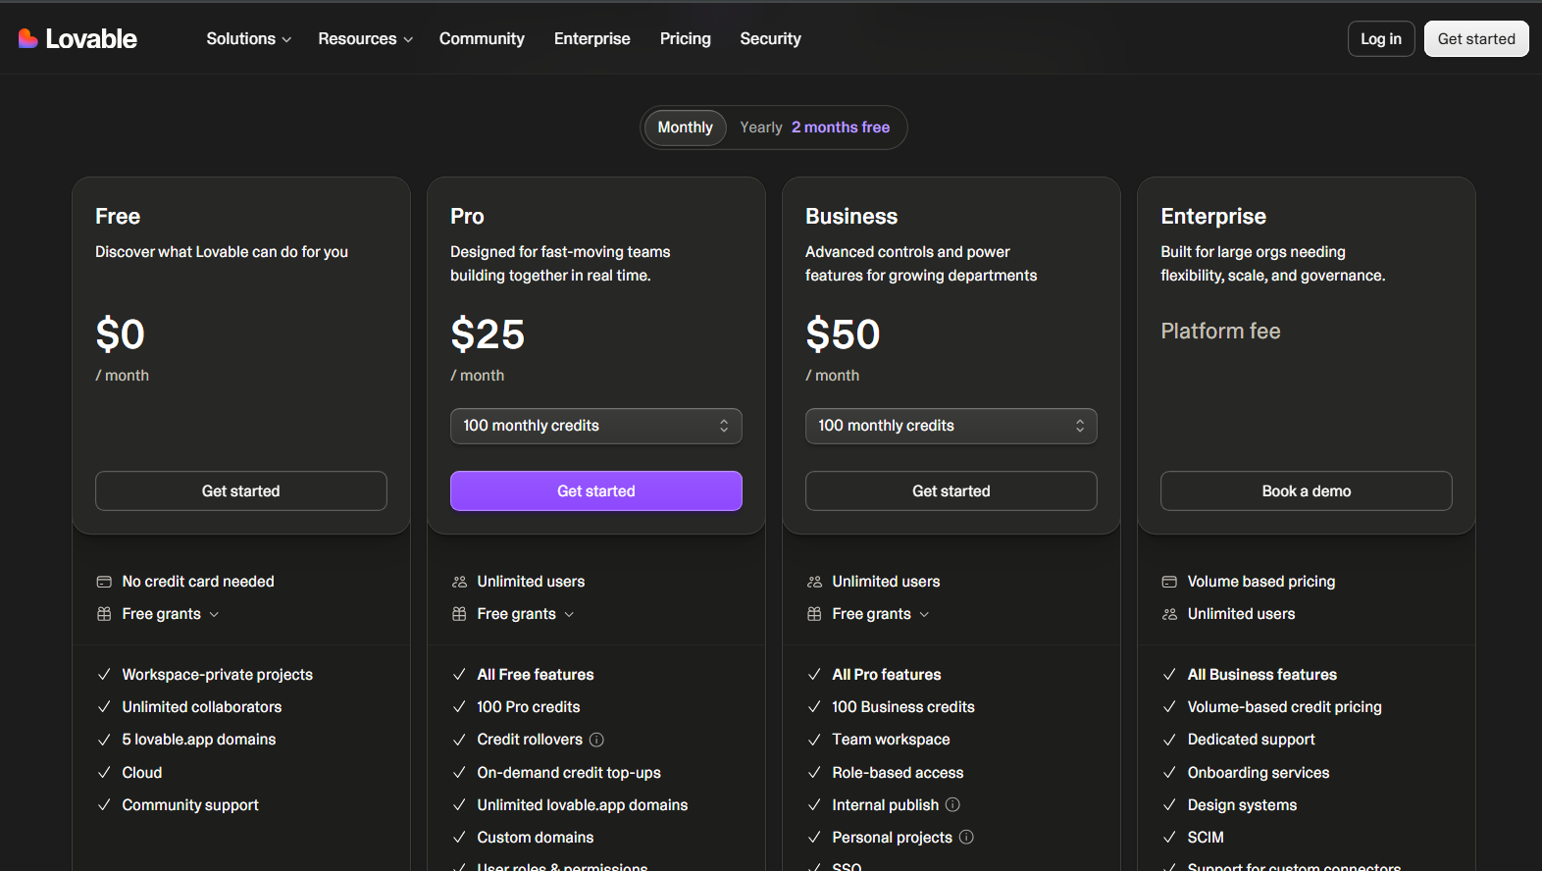Image resolution: width=1542 pixels, height=871 pixels.
Task: Open Pro plan monthly credits dropdown
Action: click(x=596, y=426)
